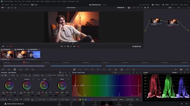Select clip 03 thumbnail with blue background
The width and height of the screenshot is (190, 106).
tap(34, 54)
